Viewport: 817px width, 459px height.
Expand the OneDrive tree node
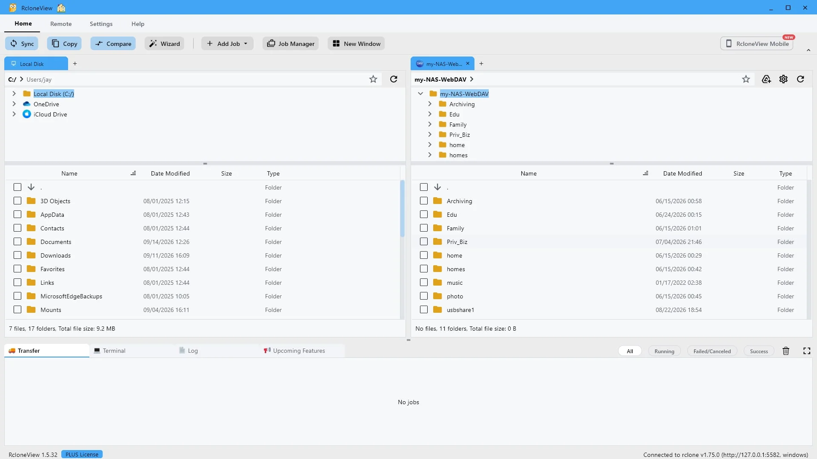[x=14, y=104]
